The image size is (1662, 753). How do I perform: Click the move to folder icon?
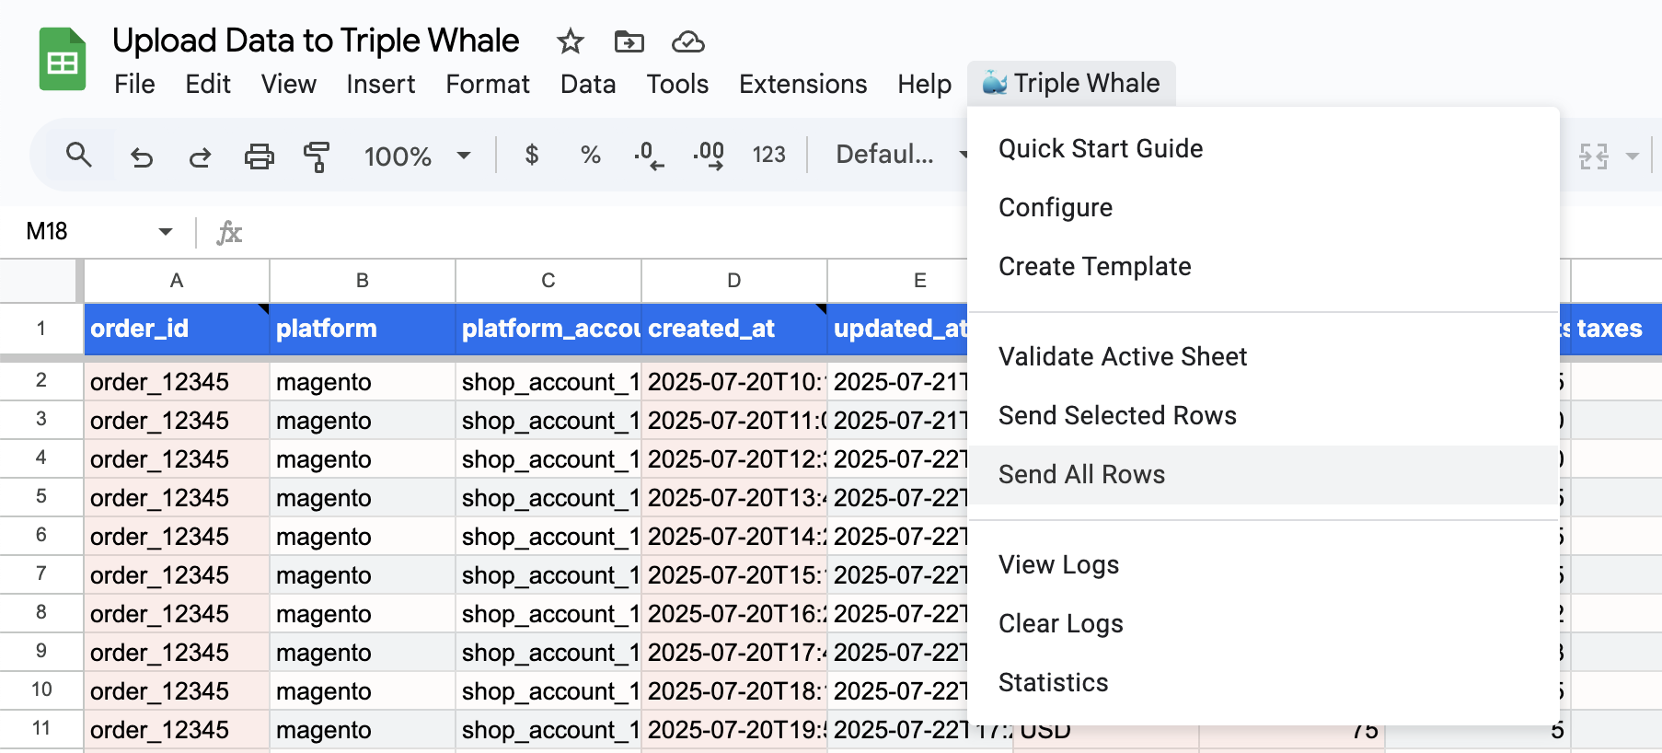[629, 41]
